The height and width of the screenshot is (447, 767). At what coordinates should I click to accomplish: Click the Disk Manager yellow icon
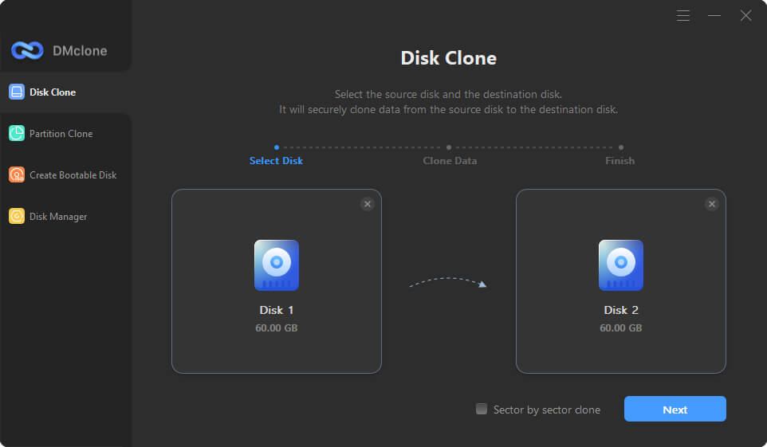click(17, 216)
